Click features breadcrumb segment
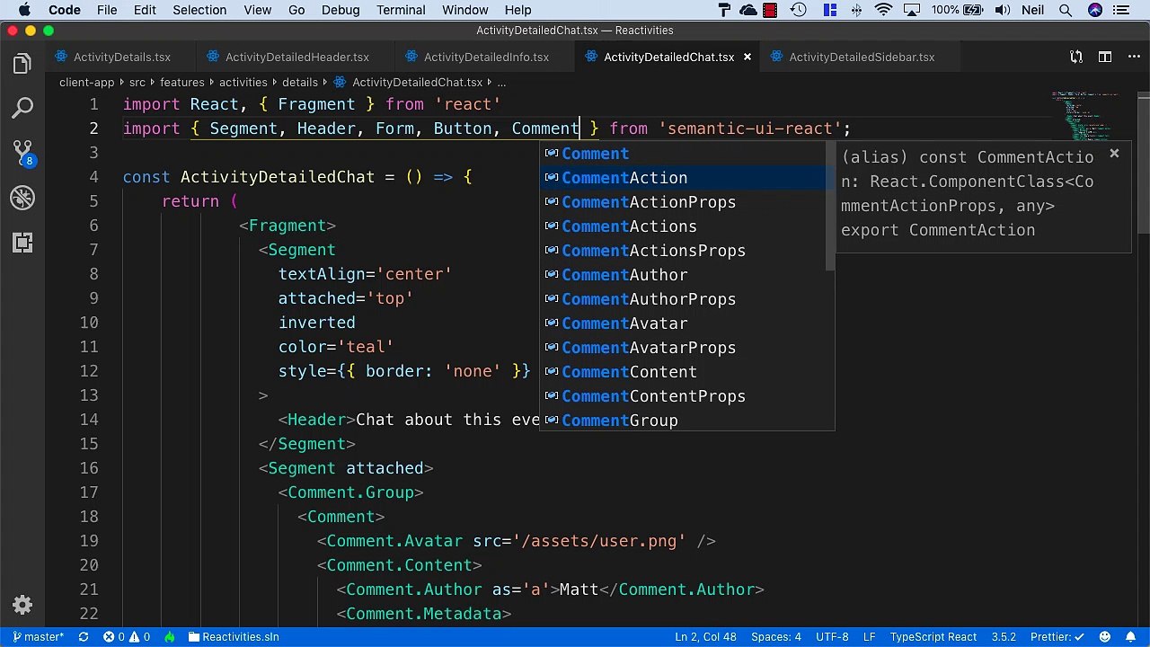The width and height of the screenshot is (1150, 647). [x=182, y=82]
